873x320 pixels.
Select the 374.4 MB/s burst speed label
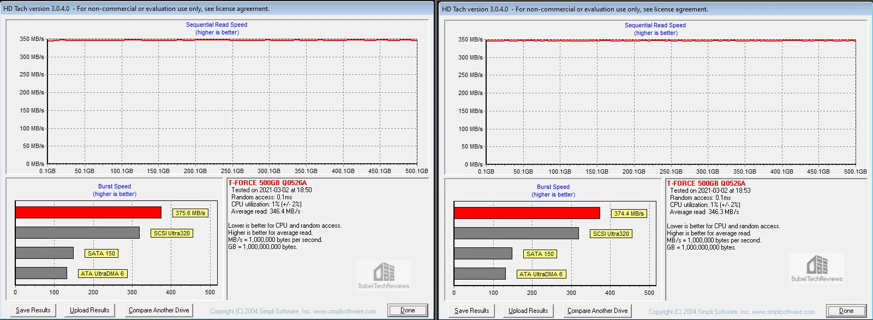(x=629, y=214)
